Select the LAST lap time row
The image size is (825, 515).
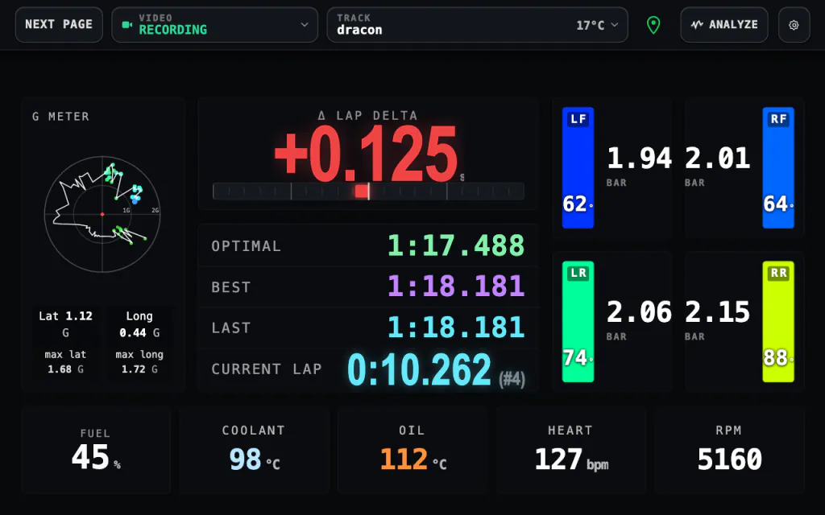[x=367, y=328]
